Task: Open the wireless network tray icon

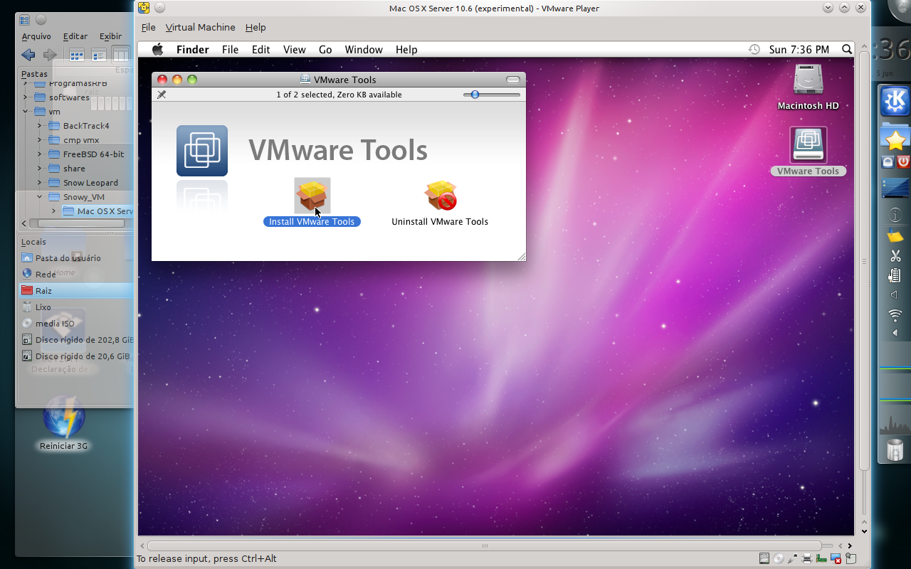Action: tap(895, 315)
